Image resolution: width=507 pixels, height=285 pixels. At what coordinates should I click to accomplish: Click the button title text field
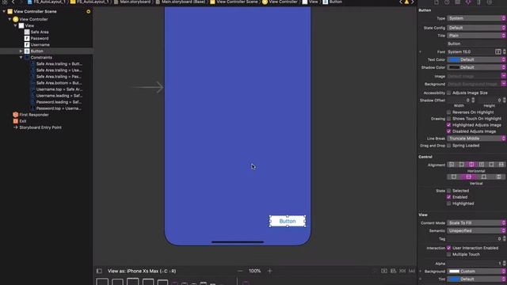coord(476,44)
